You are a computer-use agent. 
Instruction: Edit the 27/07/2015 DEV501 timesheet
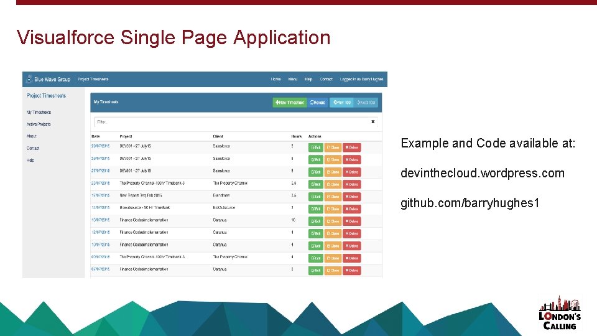click(316, 172)
